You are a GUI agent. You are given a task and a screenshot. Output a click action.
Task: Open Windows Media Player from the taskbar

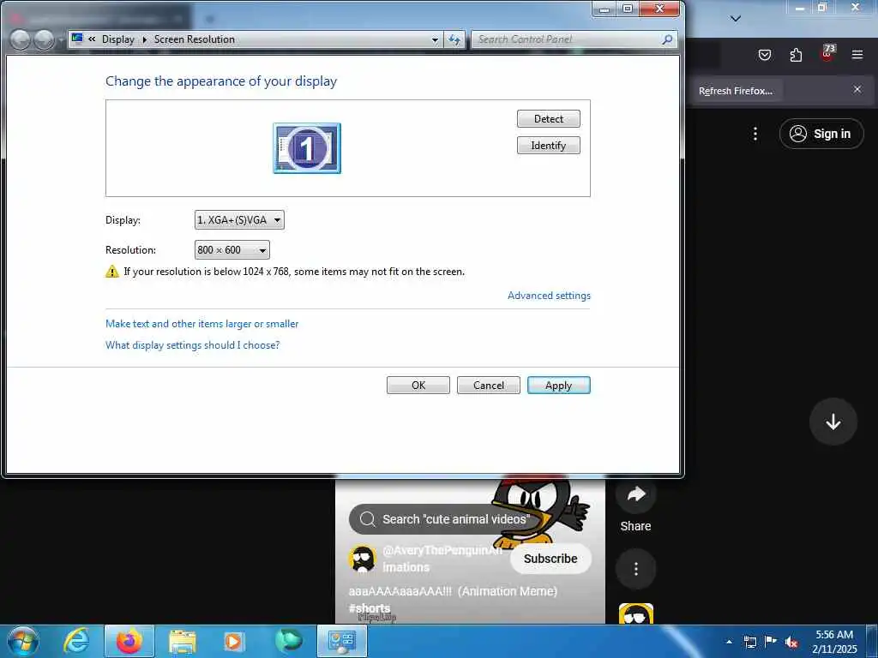tap(234, 641)
